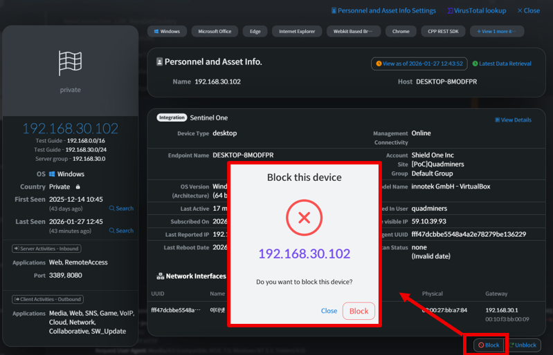Dismiss the dialog with Close link

(329, 311)
